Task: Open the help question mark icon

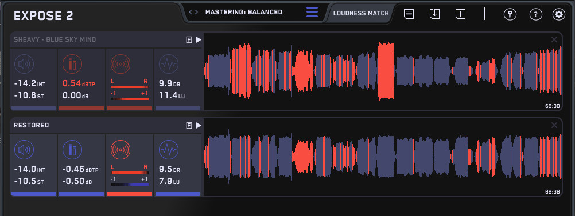Action: [536, 15]
